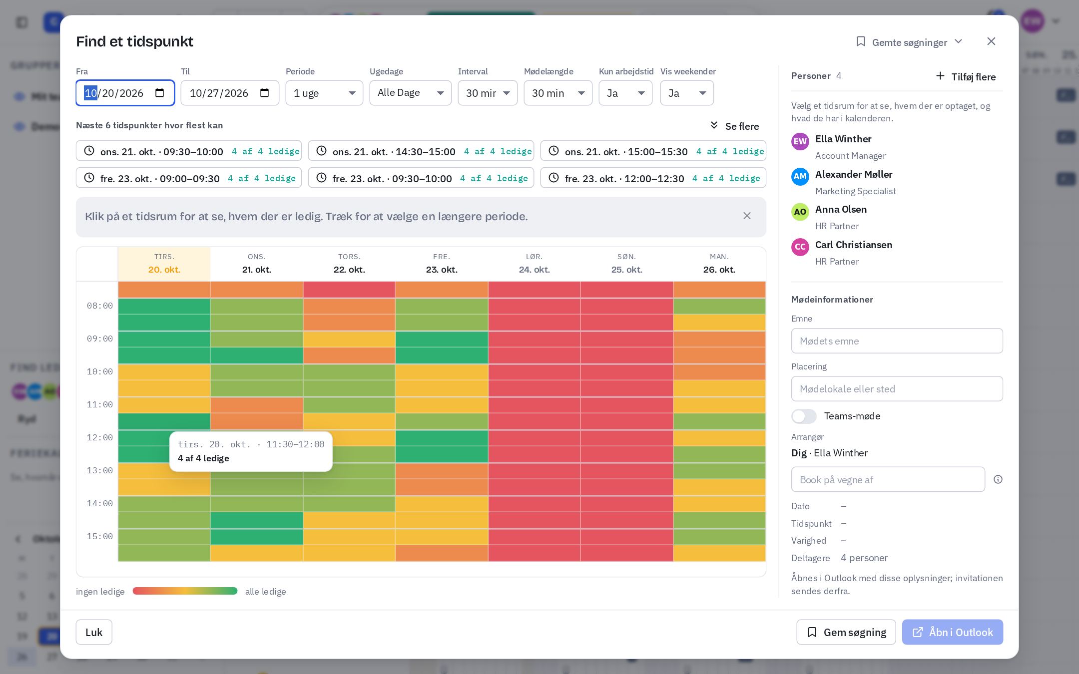Click the Mødets emne input field

click(897, 340)
